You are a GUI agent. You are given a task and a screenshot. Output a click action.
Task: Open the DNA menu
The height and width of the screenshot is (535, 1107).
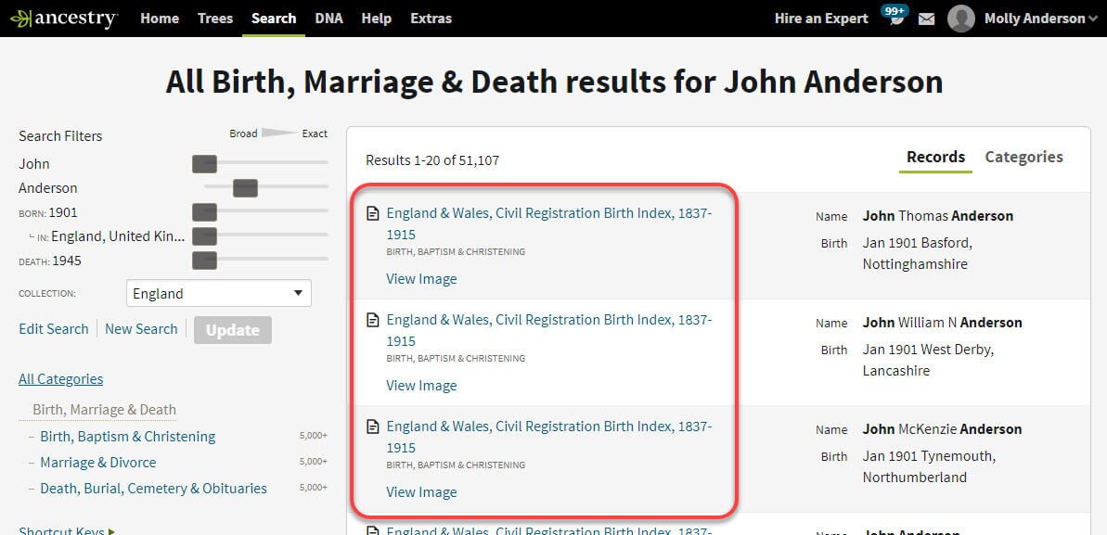pyautogui.click(x=329, y=19)
